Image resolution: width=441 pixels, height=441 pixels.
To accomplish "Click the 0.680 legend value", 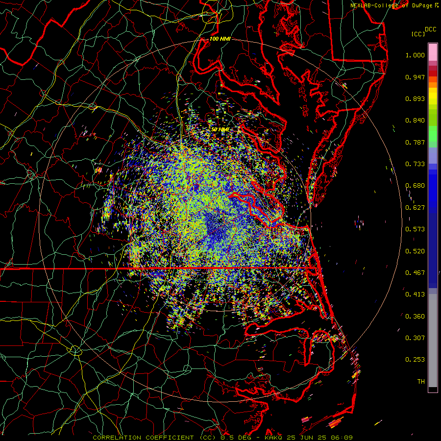I will tap(415, 186).
